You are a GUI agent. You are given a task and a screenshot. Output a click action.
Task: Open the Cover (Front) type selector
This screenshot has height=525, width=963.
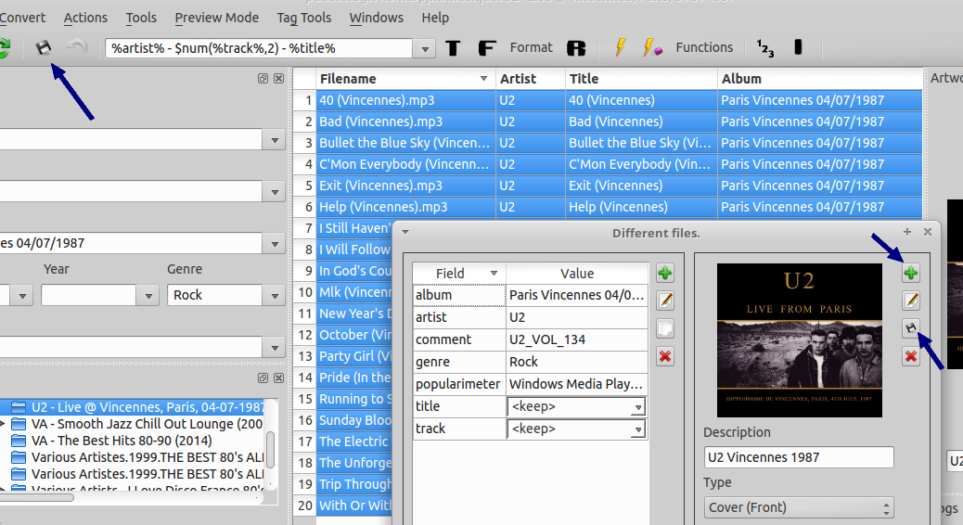885,507
